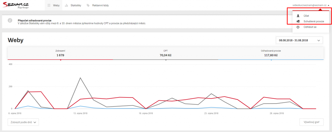Open the date range picker 08.08.2018 - 31.08.2018
The width and height of the screenshot is (332, 132).
pyautogui.click(x=299, y=40)
